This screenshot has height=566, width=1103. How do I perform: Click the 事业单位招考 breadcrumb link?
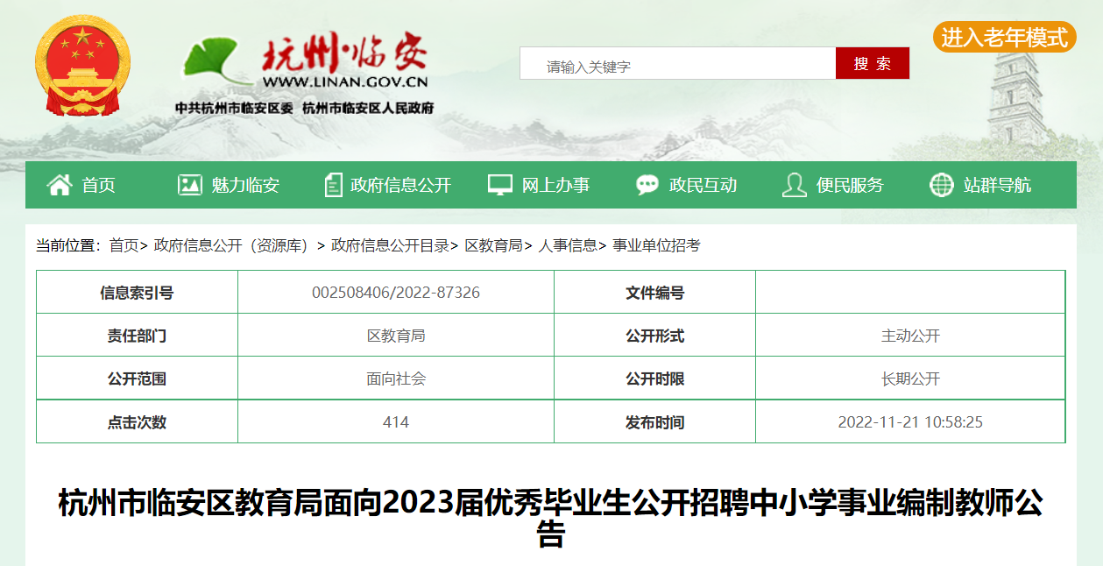click(x=656, y=245)
